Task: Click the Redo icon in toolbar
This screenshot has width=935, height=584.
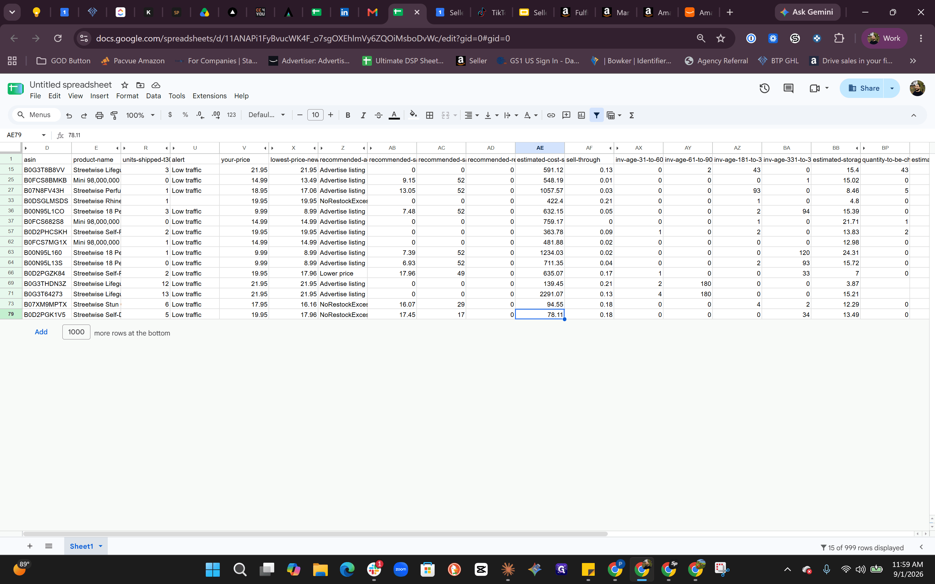Action: click(x=84, y=115)
